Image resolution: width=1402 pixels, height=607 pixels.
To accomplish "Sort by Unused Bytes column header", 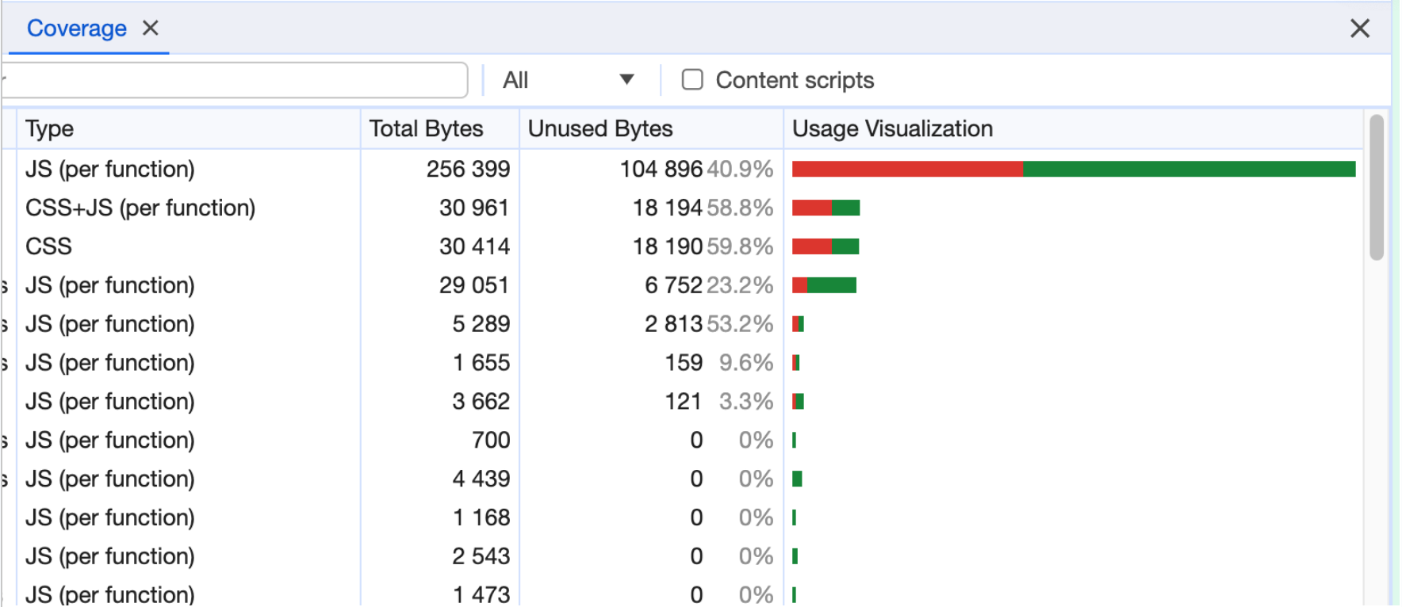I will 651,128.
